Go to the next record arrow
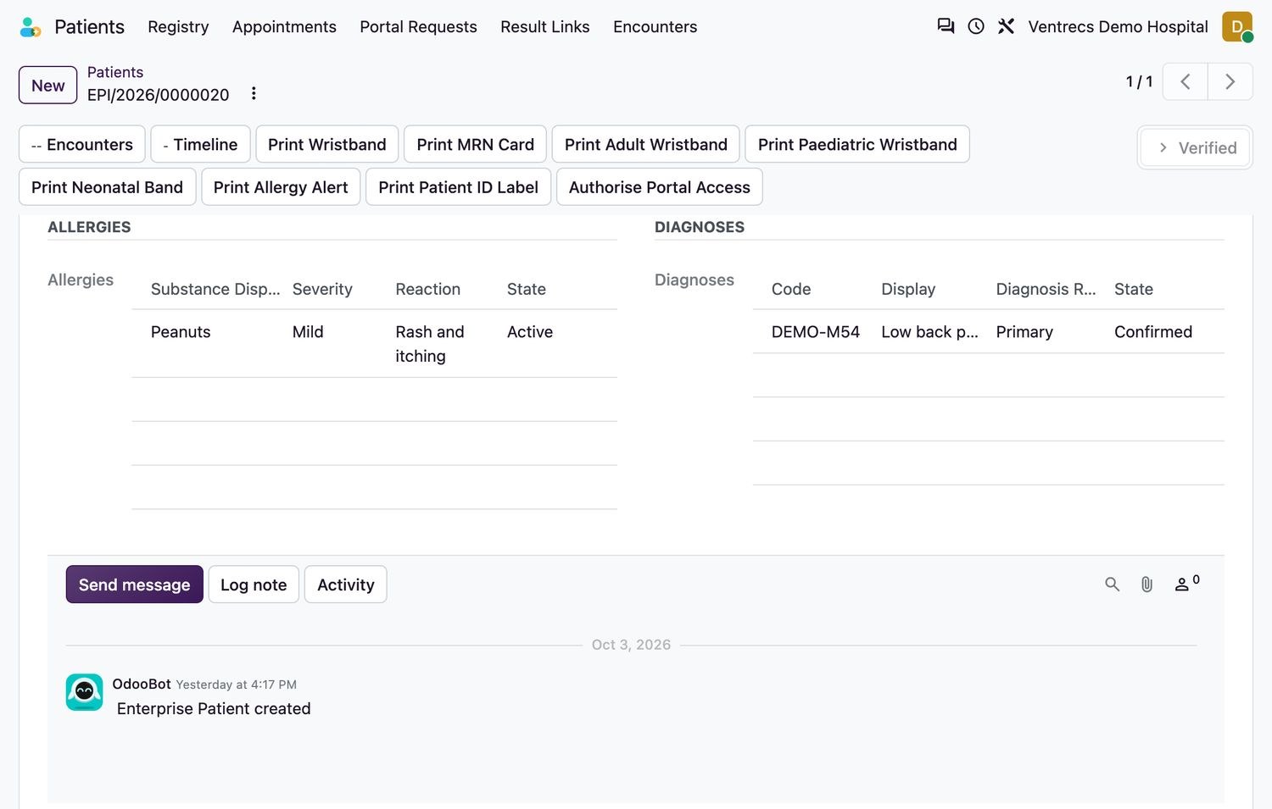 pyautogui.click(x=1230, y=81)
